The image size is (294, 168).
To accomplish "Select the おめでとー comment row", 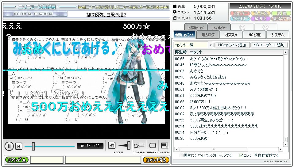I will click(229, 71).
